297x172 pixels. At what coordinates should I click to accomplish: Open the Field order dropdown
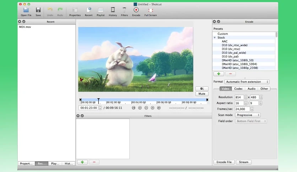251,121
